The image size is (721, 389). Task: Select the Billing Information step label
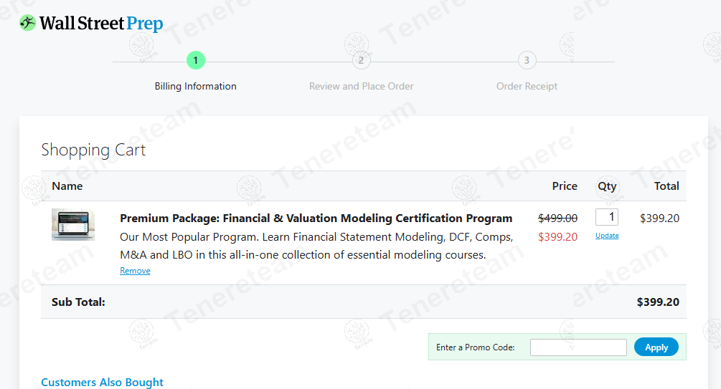pos(195,86)
